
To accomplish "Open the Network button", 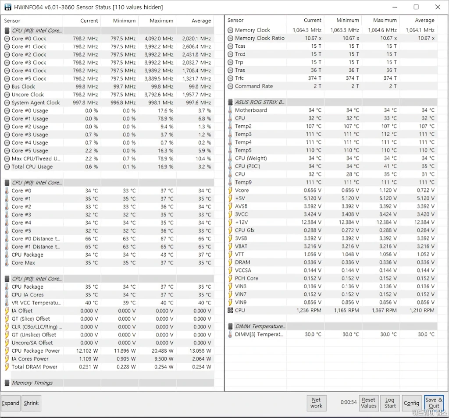I will 317,403.
